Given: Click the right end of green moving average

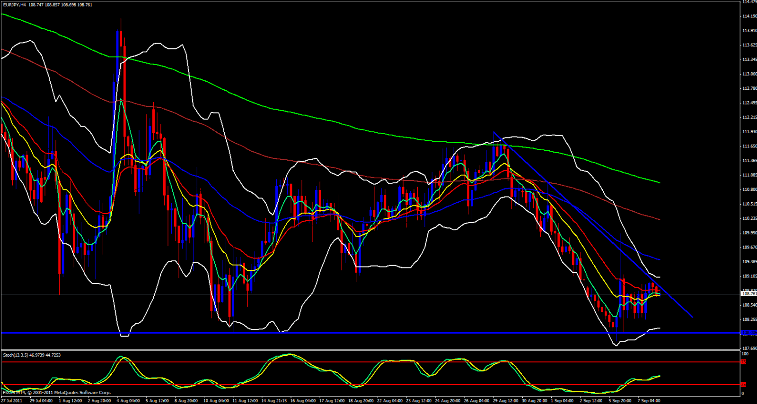Looking at the screenshot, I should [x=659, y=182].
